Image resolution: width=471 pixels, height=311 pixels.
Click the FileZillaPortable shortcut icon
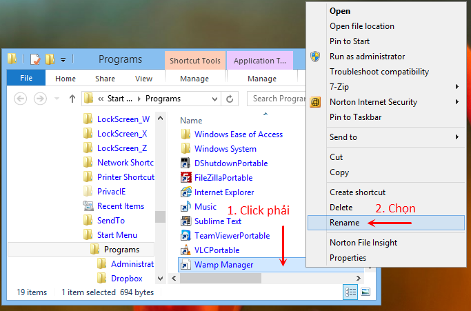click(186, 178)
